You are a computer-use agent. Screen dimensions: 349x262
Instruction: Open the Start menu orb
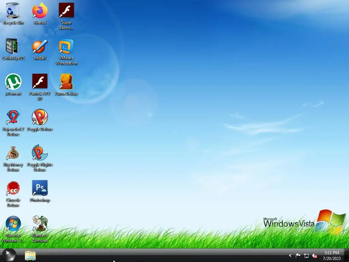coord(9,255)
